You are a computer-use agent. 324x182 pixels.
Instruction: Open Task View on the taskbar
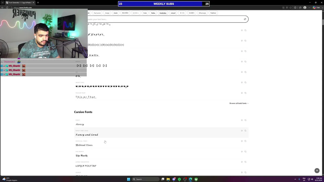pyautogui.click(x=163, y=179)
